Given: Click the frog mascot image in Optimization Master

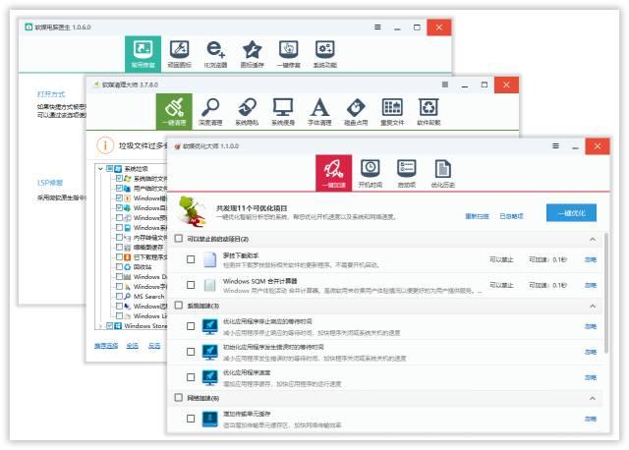Looking at the screenshot, I should pos(192,212).
